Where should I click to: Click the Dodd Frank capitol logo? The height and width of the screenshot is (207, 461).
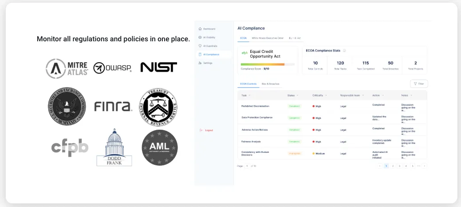[114, 147]
